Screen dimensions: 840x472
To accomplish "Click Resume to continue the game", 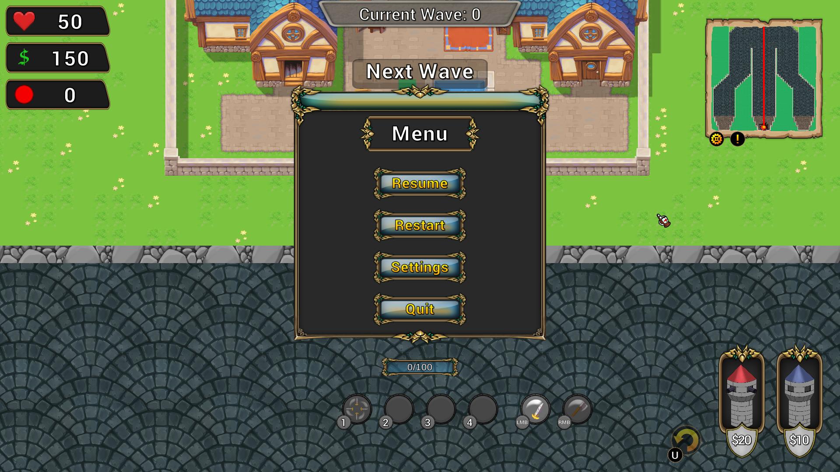I will point(420,183).
